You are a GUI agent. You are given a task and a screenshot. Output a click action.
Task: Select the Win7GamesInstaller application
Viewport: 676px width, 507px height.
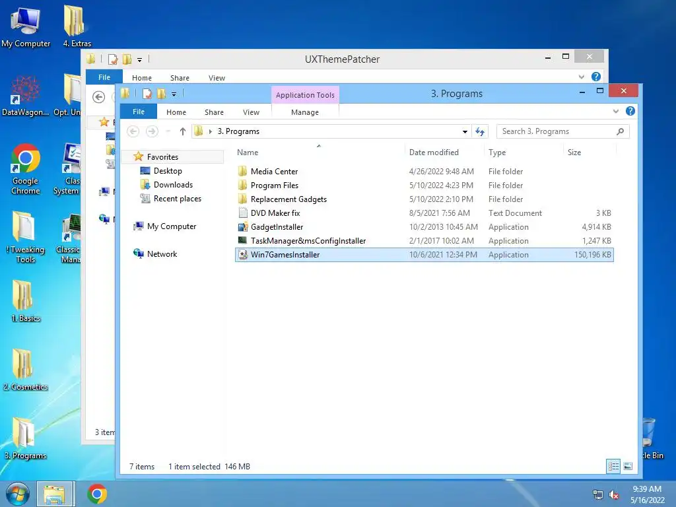(x=424, y=255)
